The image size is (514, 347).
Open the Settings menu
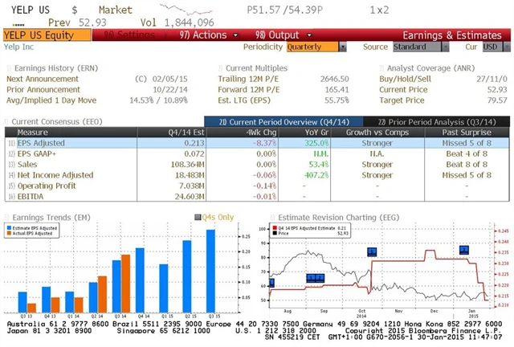tap(130, 35)
